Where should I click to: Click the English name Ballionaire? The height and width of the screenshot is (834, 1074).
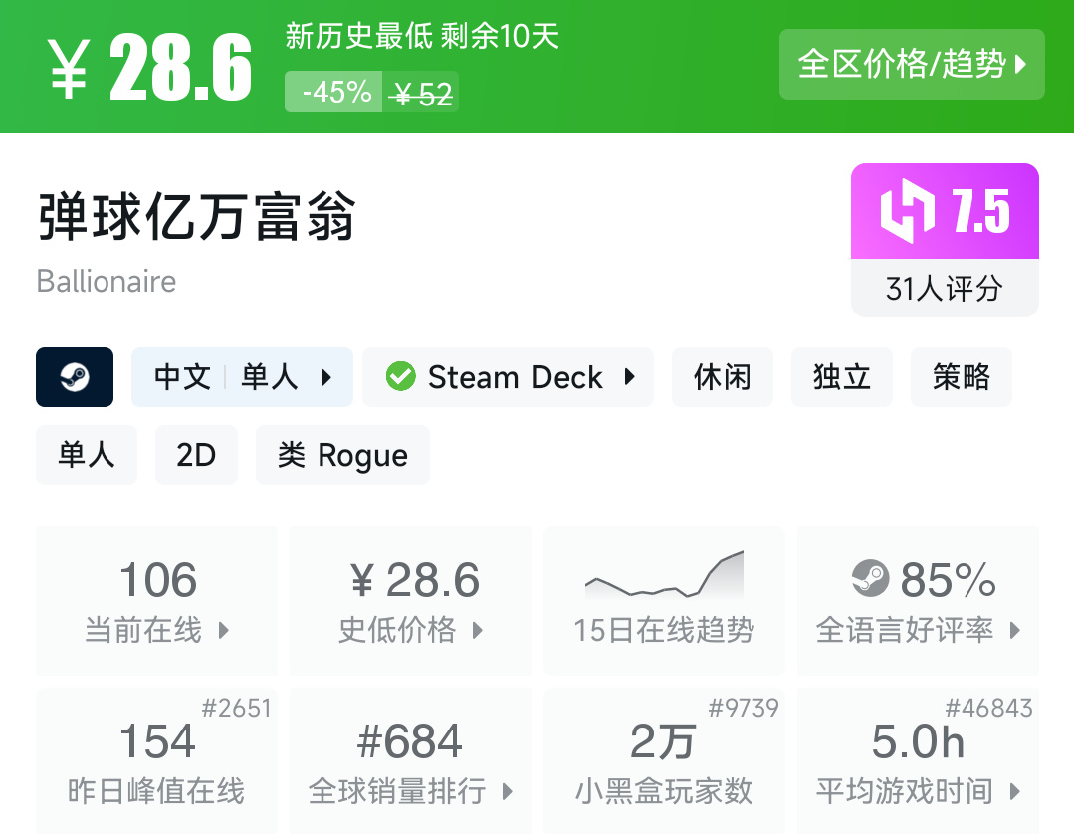pyautogui.click(x=107, y=282)
